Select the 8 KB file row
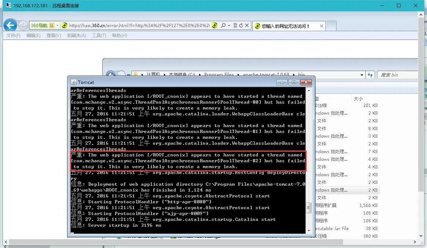The image size is (427, 248). pos(347,128)
